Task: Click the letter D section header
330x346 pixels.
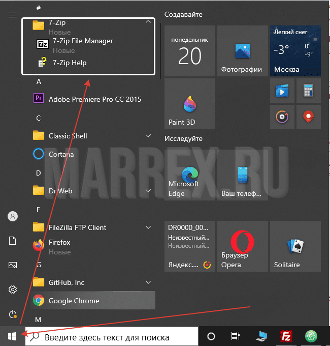Action: 38,173
